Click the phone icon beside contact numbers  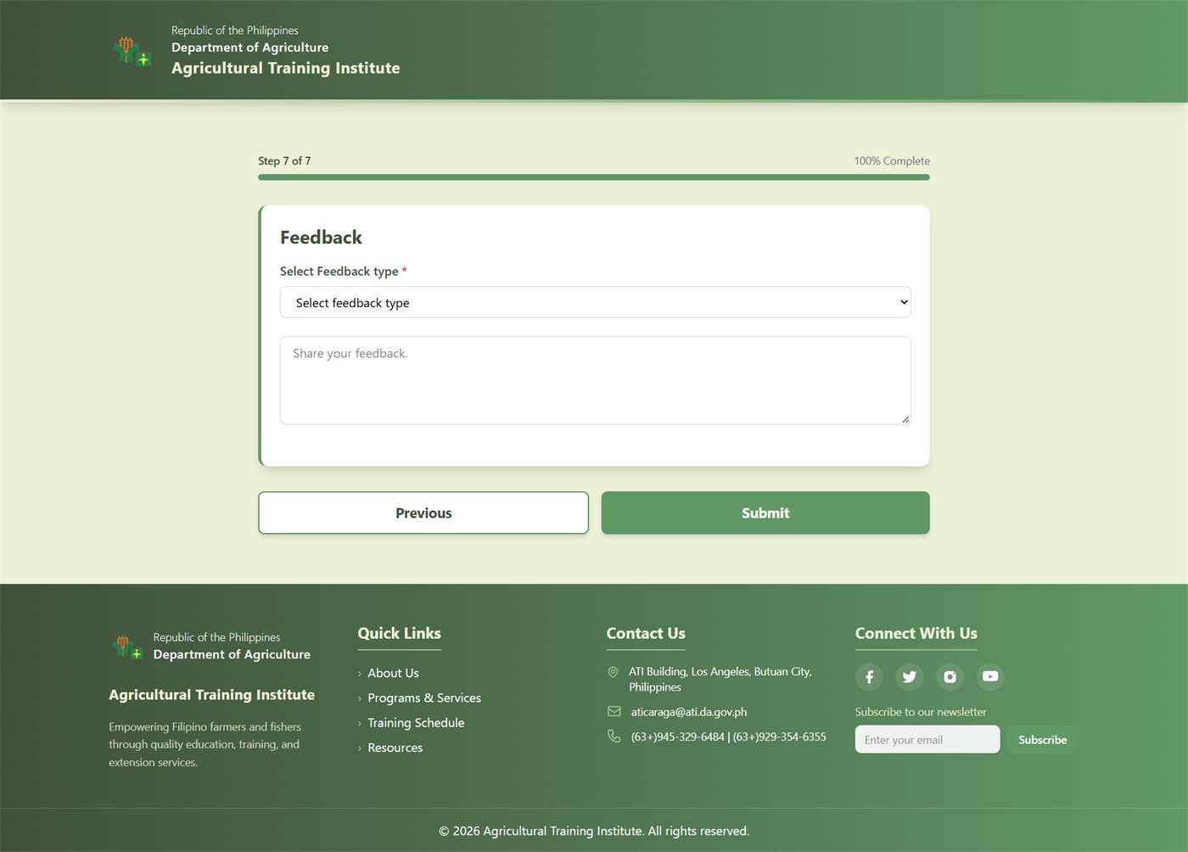pos(614,736)
